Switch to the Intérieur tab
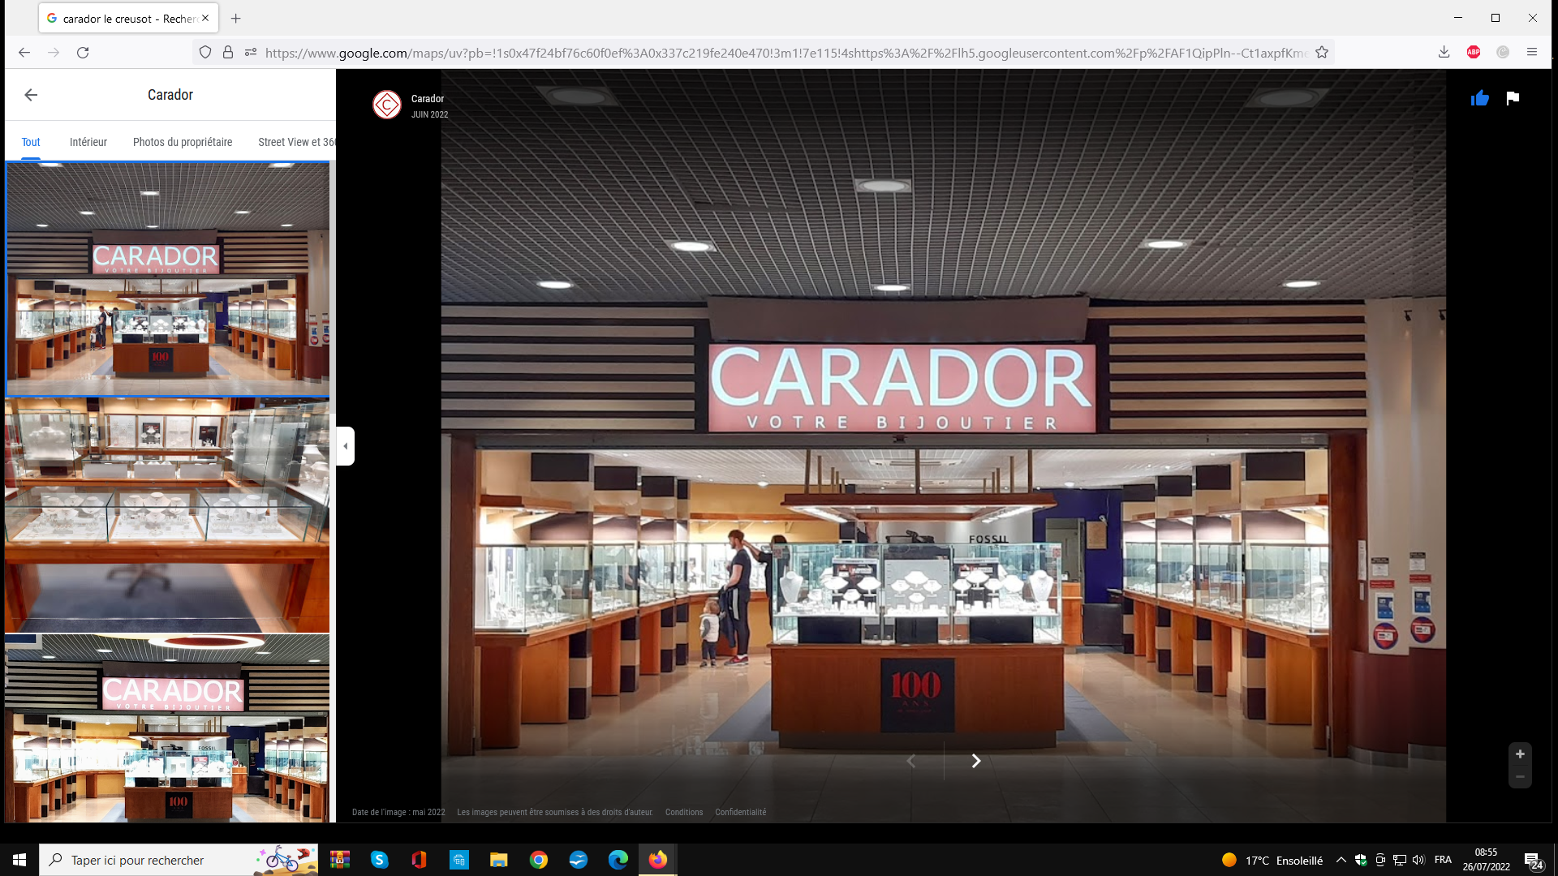 (x=88, y=142)
